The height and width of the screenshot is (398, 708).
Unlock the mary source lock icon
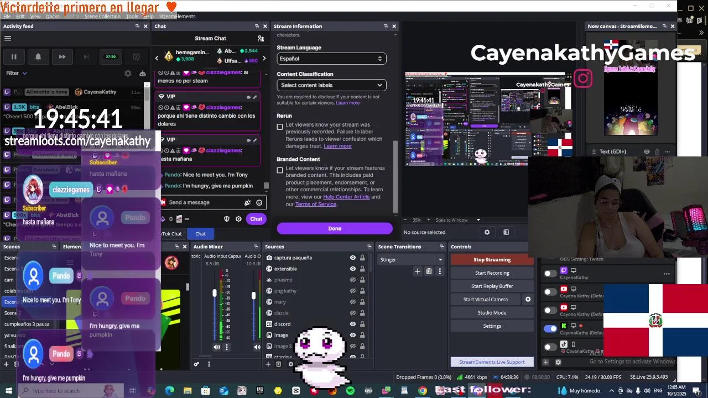point(362,302)
